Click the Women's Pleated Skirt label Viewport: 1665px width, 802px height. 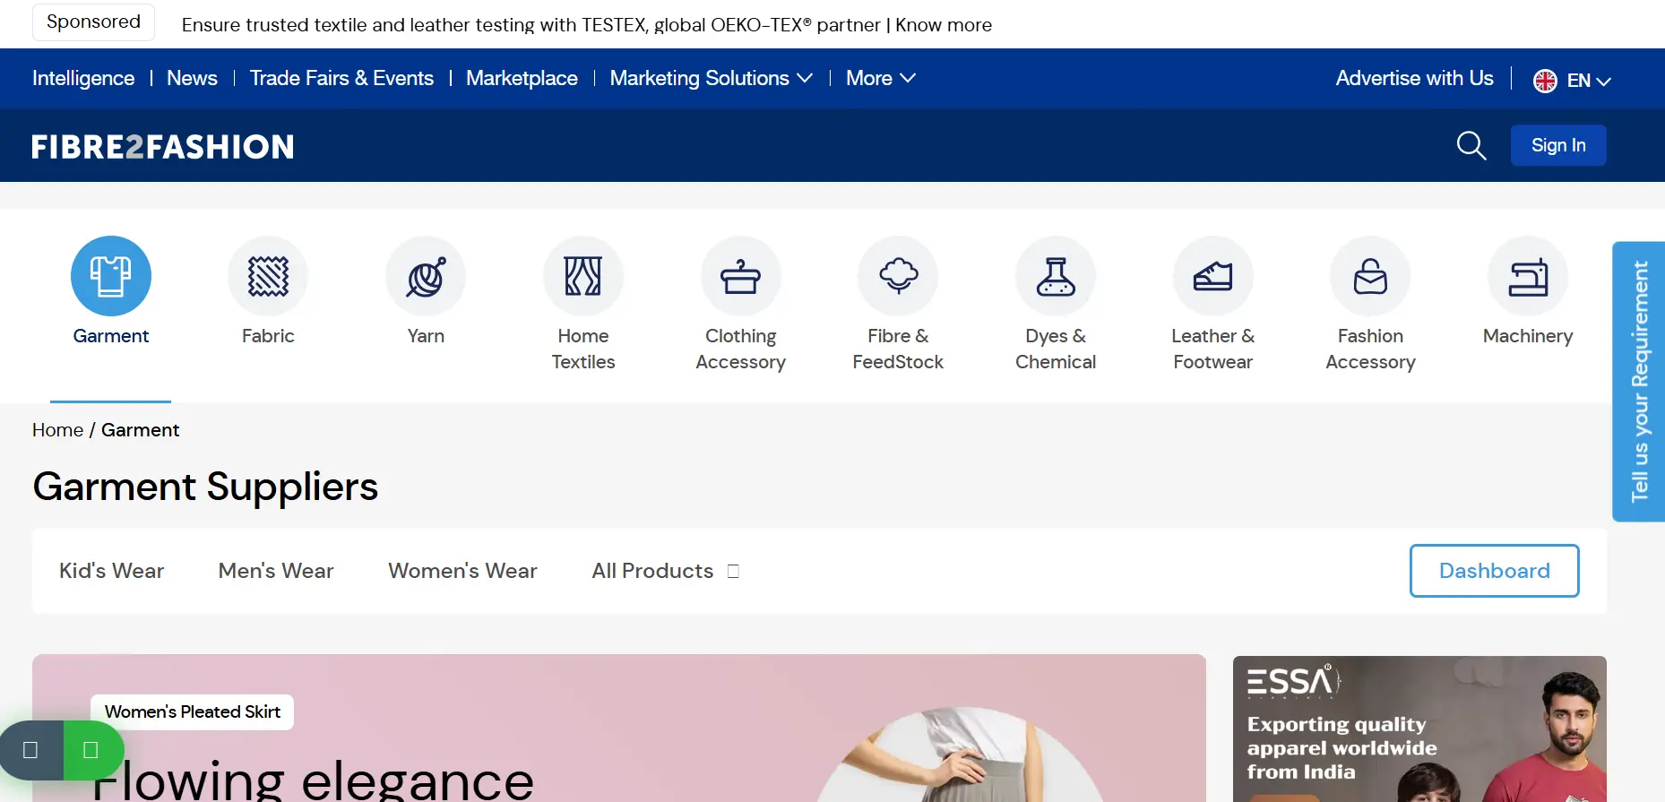click(x=193, y=711)
